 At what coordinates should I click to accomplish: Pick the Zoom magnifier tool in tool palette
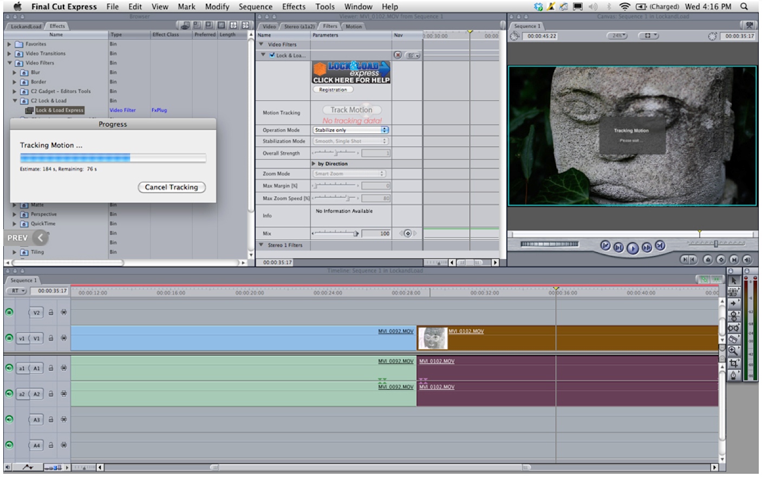(x=734, y=351)
